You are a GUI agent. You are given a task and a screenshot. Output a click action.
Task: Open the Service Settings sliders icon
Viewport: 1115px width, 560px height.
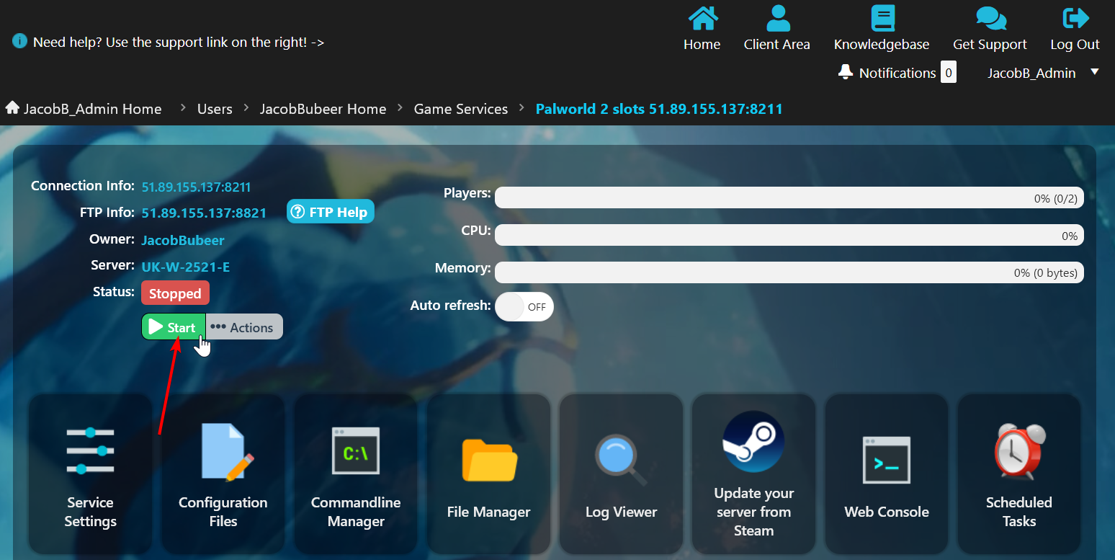(90, 450)
